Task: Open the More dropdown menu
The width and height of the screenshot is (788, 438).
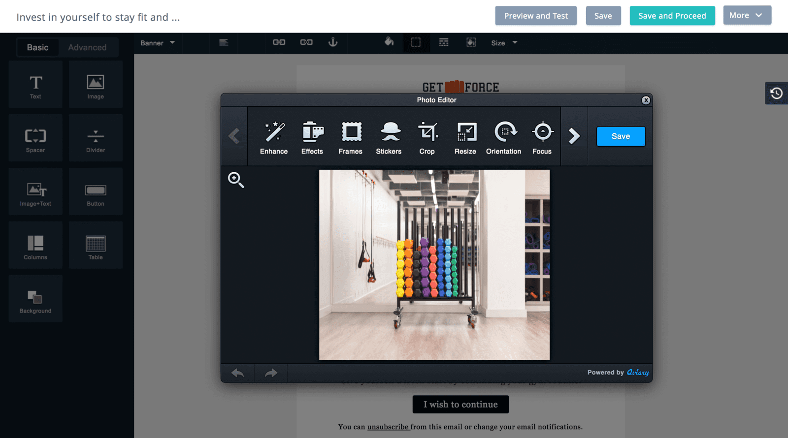Action: [x=747, y=15]
